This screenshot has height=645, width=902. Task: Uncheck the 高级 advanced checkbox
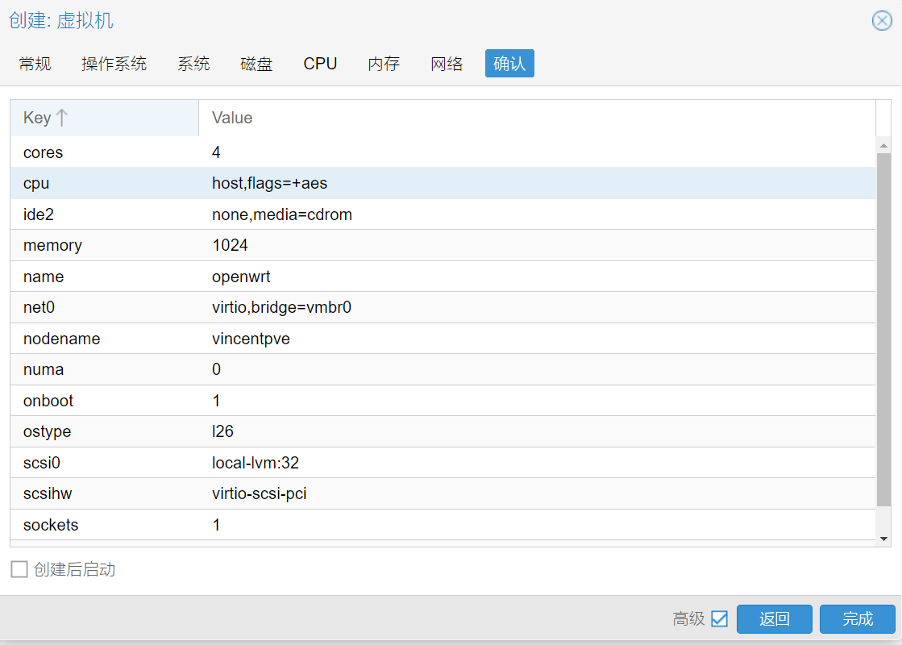click(720, 619)
